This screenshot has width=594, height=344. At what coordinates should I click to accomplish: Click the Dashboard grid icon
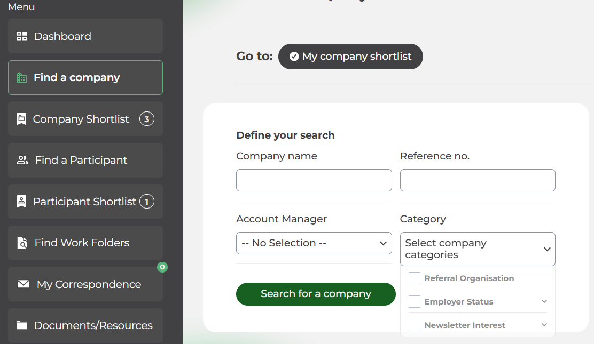(22, 36)
